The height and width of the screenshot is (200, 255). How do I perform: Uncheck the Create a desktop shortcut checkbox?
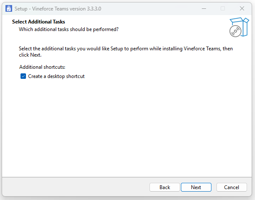tap(23, 76)
